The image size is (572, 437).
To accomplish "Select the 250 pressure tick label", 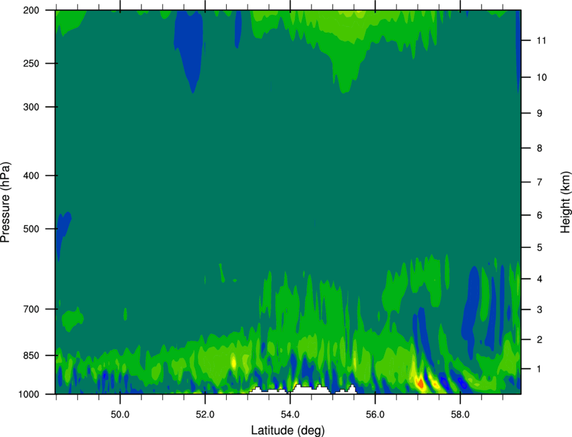I will (32, 63).
